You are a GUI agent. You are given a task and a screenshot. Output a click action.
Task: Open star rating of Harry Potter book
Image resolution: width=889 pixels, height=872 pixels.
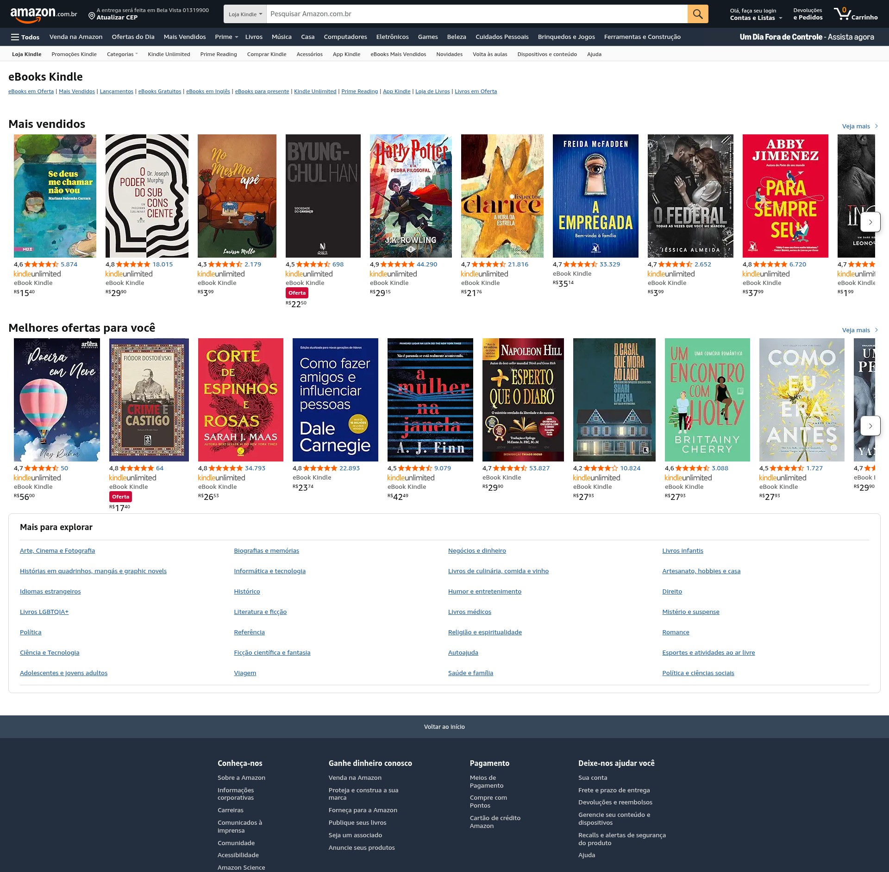coord(397,264)
